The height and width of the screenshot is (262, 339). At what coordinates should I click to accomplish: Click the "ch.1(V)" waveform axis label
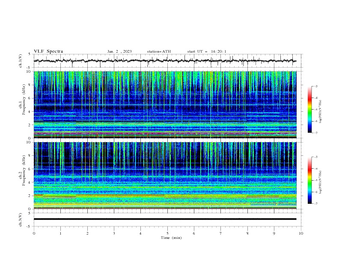(x=21, y=61)
